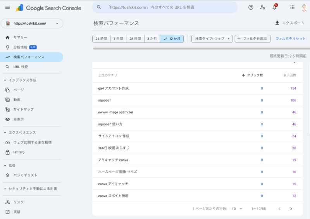Click the links network icon beside リンク
Image resolution: width=310 pixels, height=219 pixels.
7,202
